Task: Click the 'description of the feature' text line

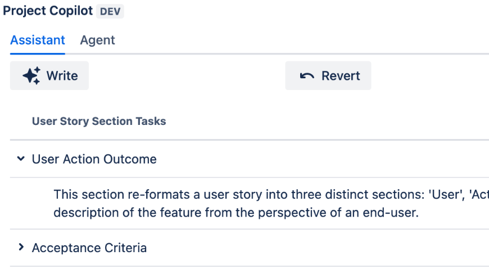Action: coord(236,213)
